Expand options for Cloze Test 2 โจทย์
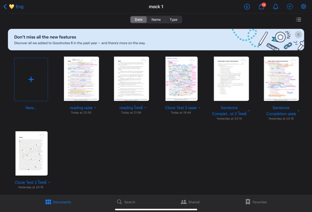 point(49,182)
